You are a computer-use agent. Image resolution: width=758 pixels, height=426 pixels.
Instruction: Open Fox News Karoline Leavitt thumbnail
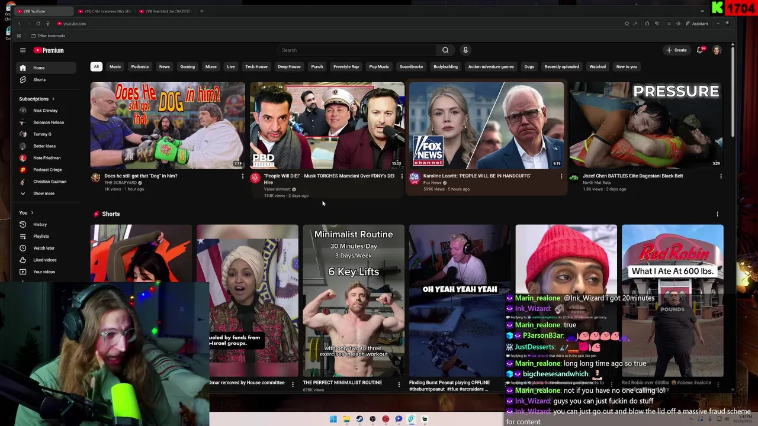[486, 125]
